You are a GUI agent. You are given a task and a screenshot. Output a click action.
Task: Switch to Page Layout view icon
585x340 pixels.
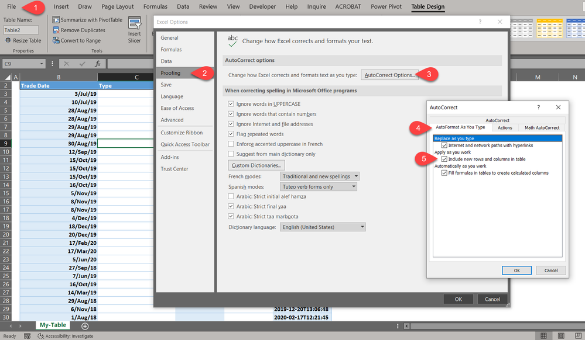[x=561, y=335]
